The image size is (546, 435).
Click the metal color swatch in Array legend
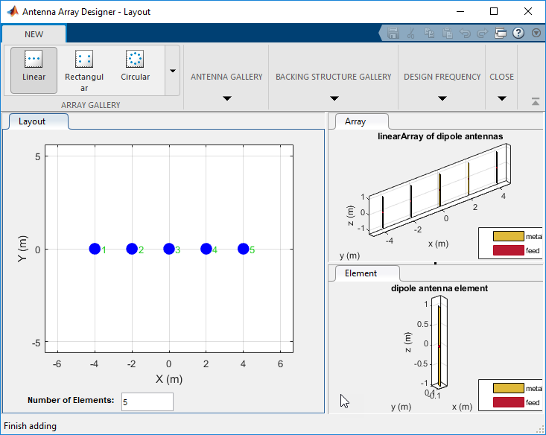509,236
